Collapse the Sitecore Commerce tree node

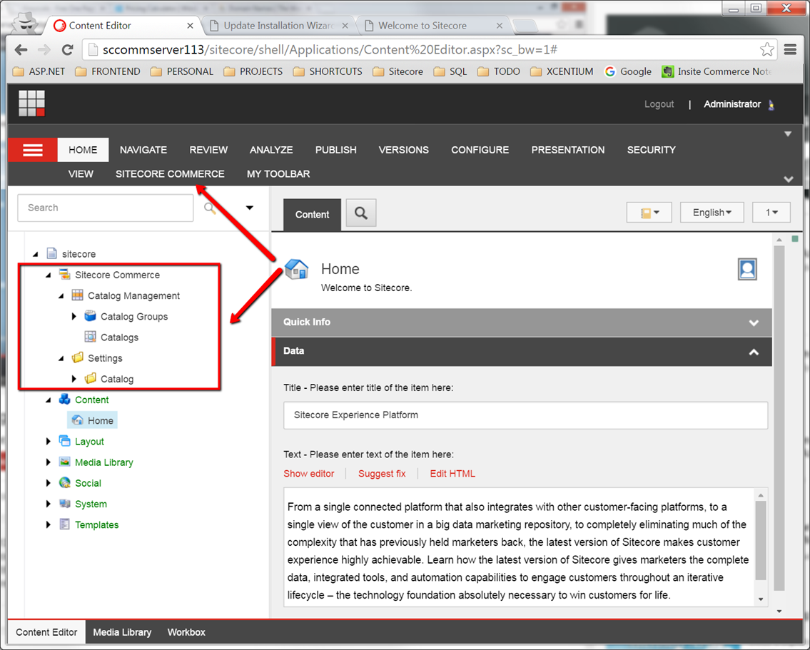48,275
